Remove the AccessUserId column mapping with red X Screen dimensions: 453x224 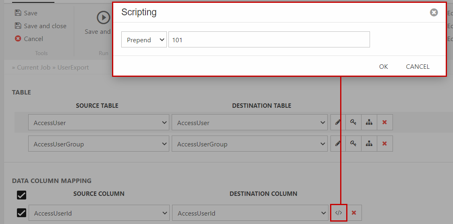pos(354,213)
